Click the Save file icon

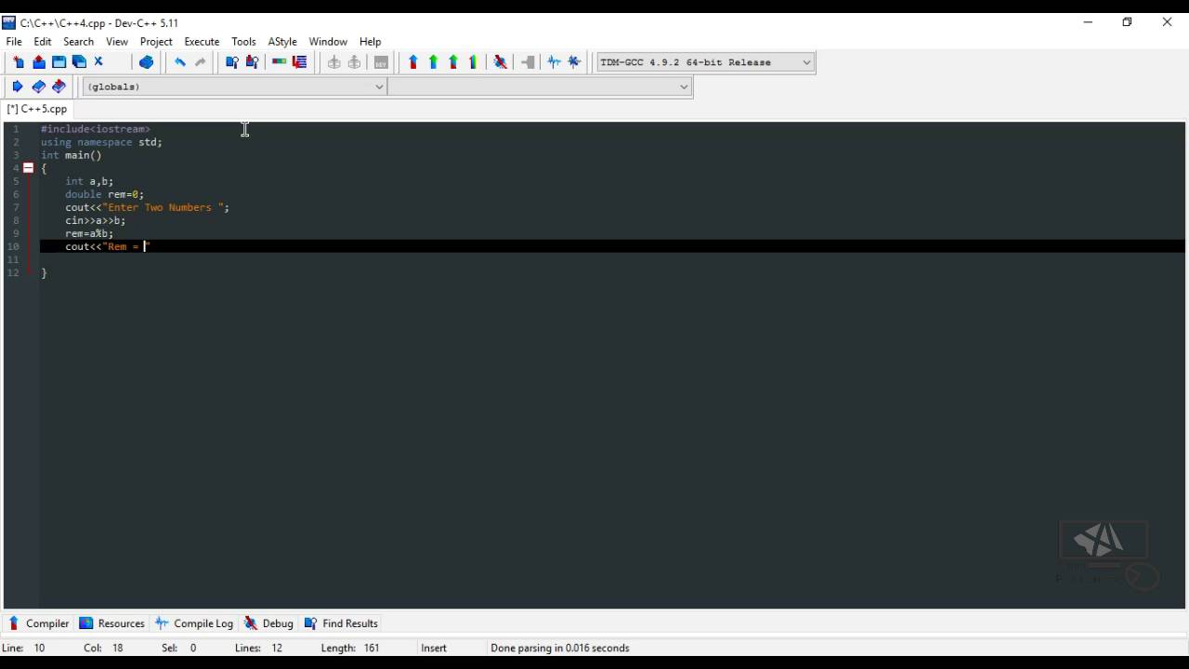[59, 62]
